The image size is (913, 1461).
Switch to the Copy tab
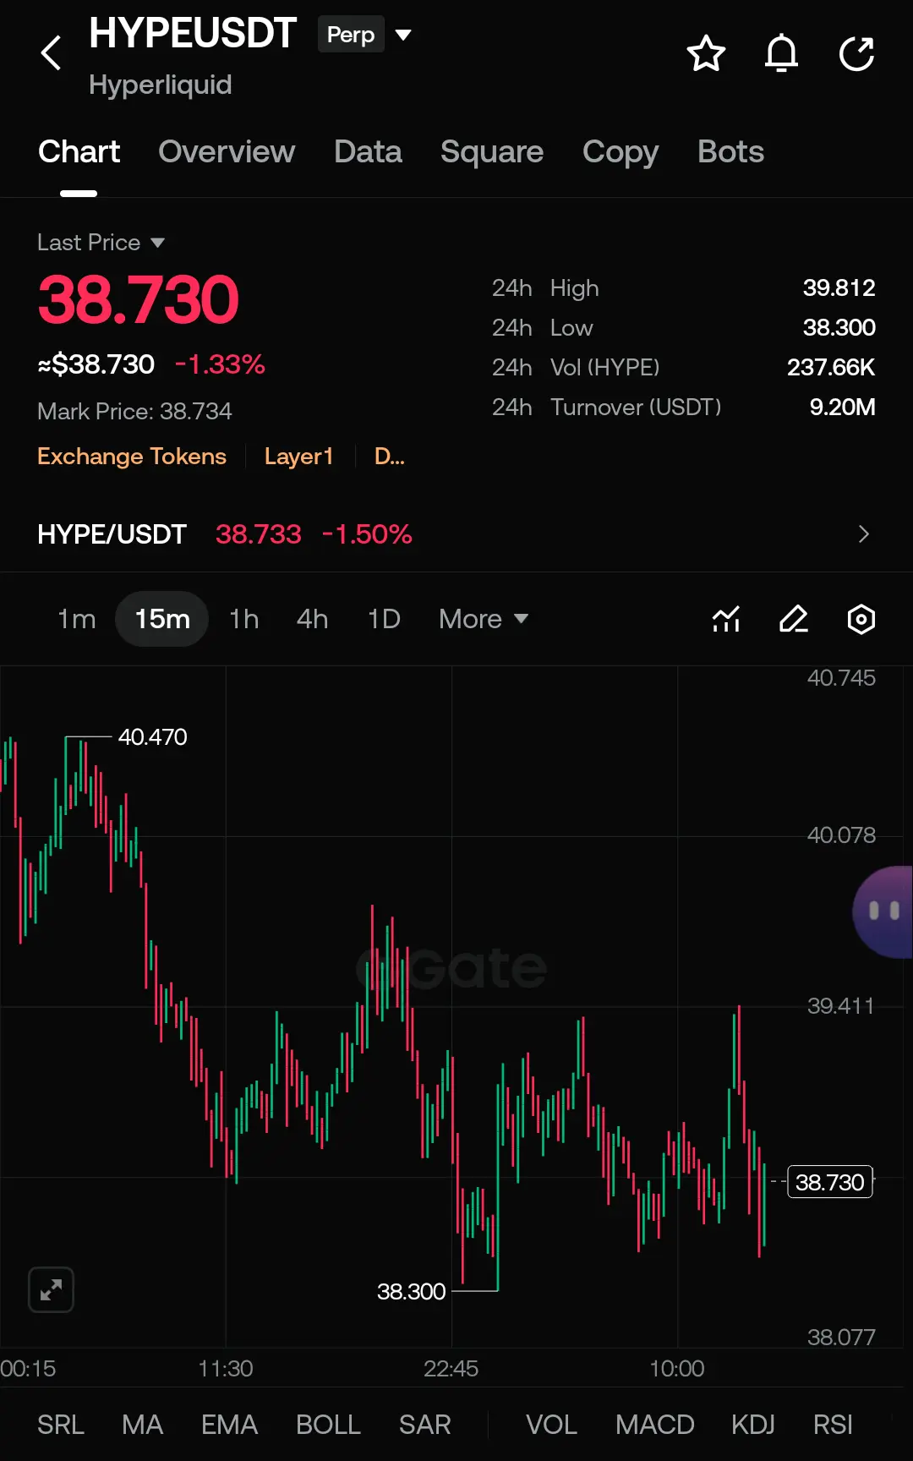coord(621,152)
